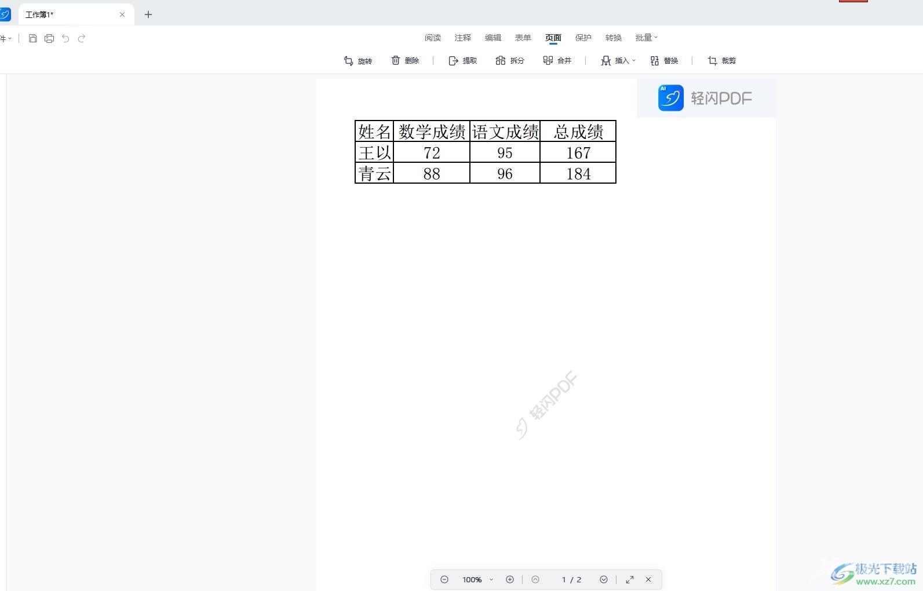This screenshot has width=923, height=591.
Task: Click the name cell 青云
Action: 374,173
